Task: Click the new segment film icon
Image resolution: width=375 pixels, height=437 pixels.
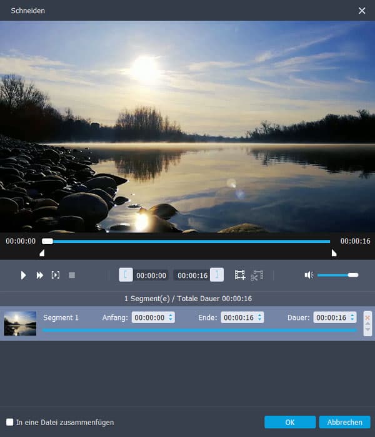Action: point(240,275)
